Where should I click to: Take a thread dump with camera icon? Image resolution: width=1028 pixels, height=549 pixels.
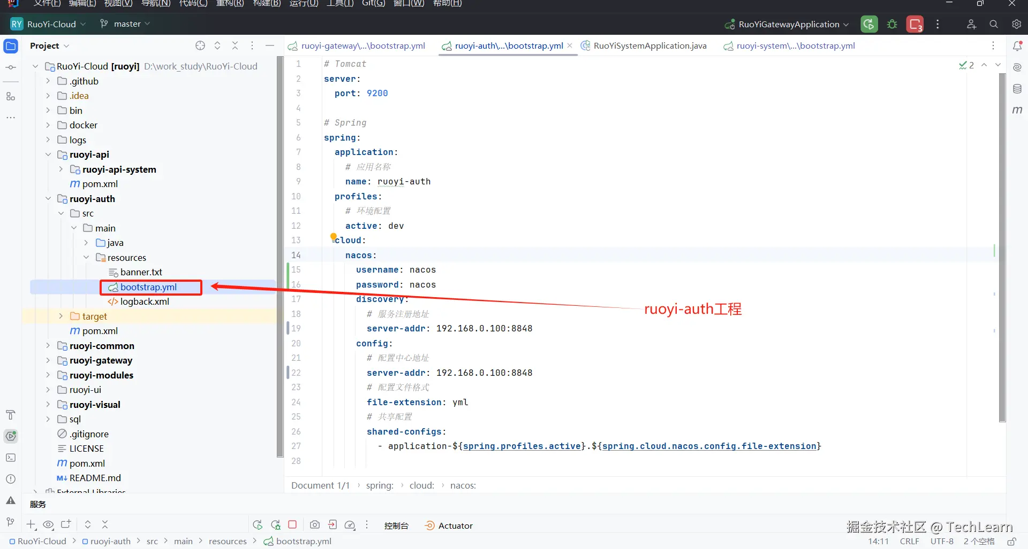pyautogui.click(x=315, y=525)
